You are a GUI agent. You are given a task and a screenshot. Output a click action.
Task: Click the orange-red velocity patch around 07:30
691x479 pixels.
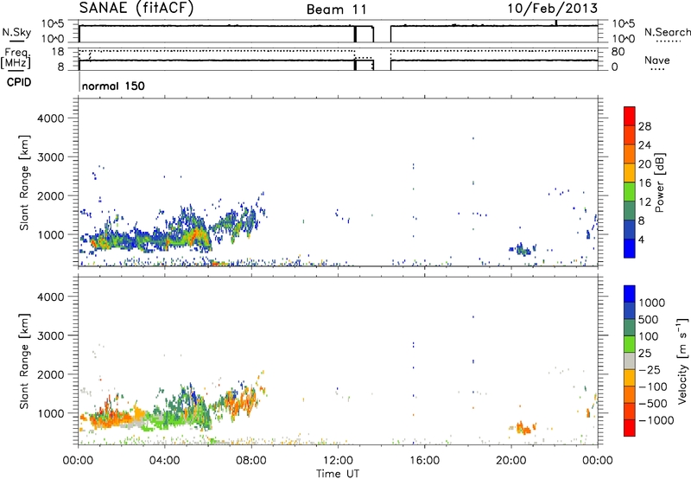click(x=241, y=402)
